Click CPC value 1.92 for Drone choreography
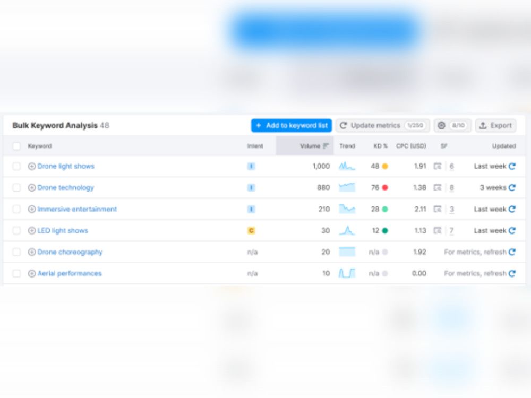Viewport: 531px width, 398px height. pyautogui.click(x=419, y=252)
